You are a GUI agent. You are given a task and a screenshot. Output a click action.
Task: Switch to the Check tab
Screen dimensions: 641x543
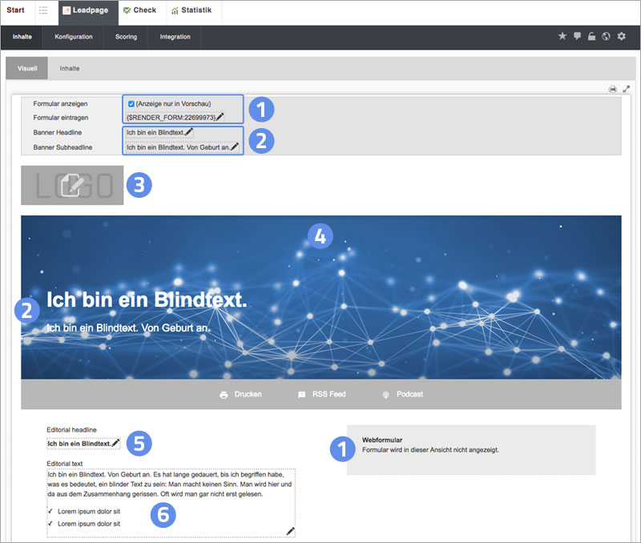pos(140,10)
